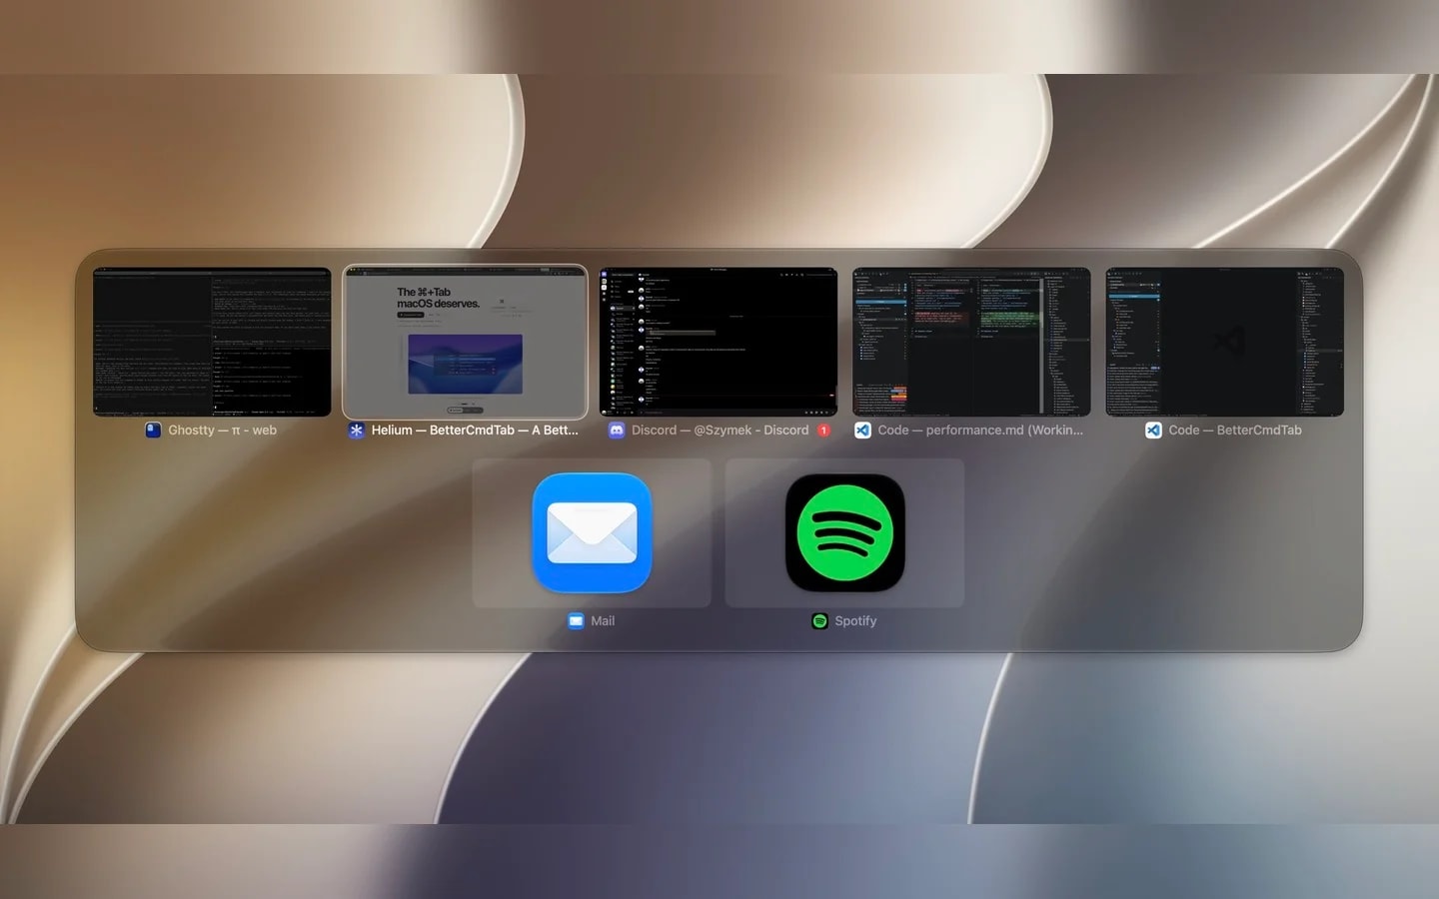
Task: Click the 'Mail' text label
Action: (603, 621)
